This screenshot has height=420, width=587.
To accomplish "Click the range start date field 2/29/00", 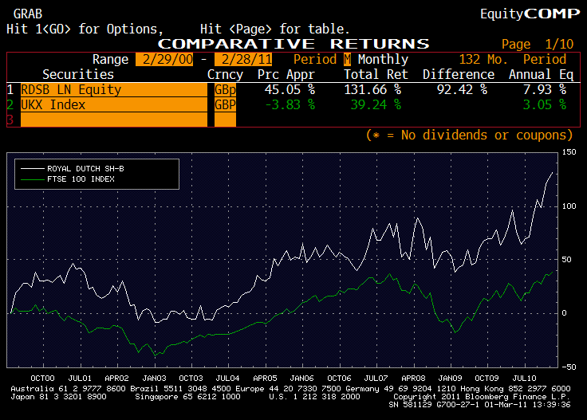I will click(x=164, y=60).
